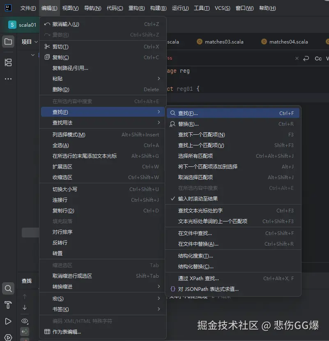Open the Structure tool window icon
Screen dimensions: 329x341
[8, 62]
